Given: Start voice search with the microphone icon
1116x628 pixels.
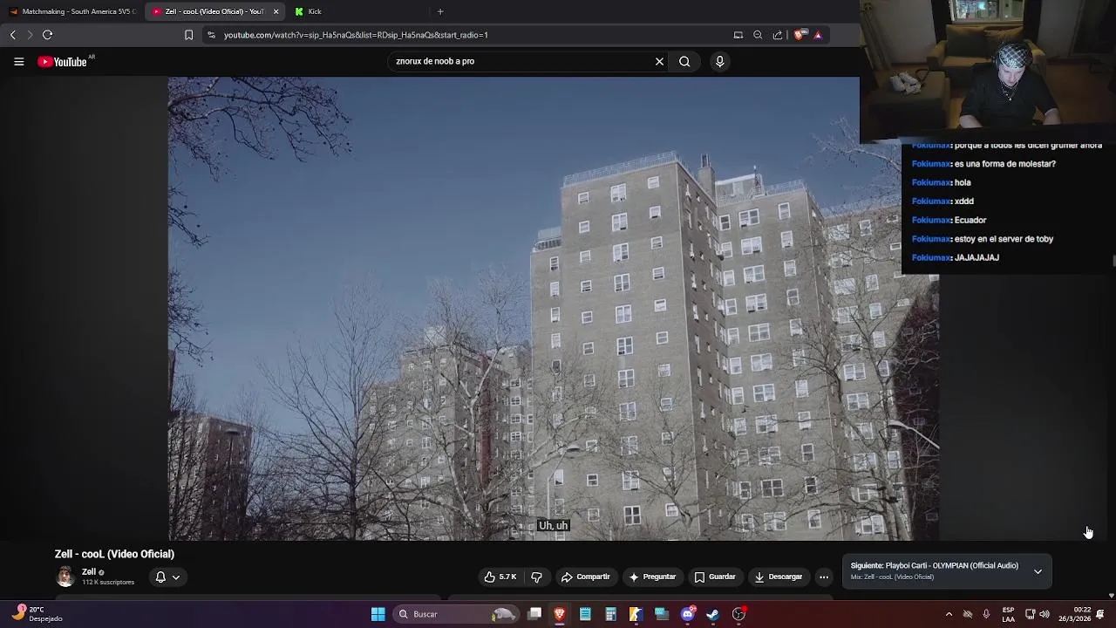Looking at the screenshot, I should click(x=719, y=61).
